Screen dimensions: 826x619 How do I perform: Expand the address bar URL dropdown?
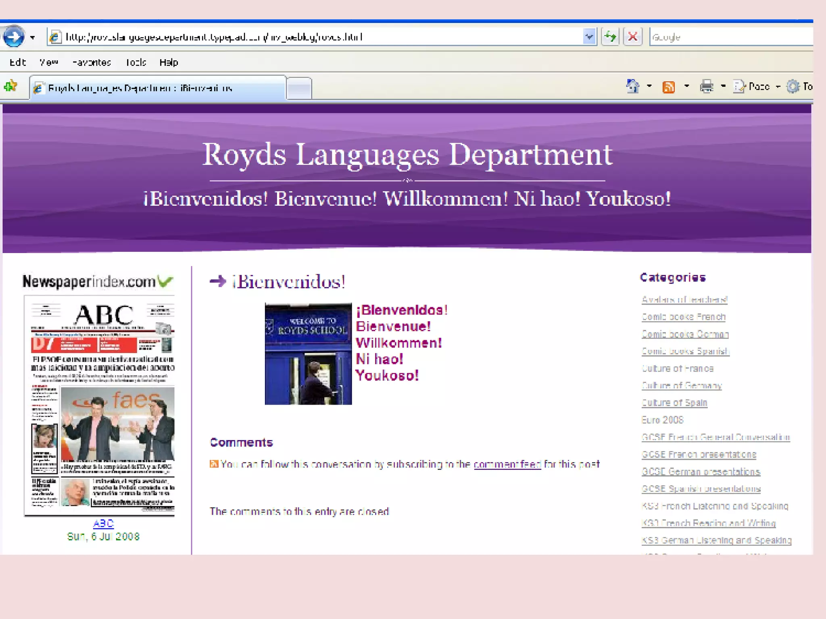[x=589, y=37]
